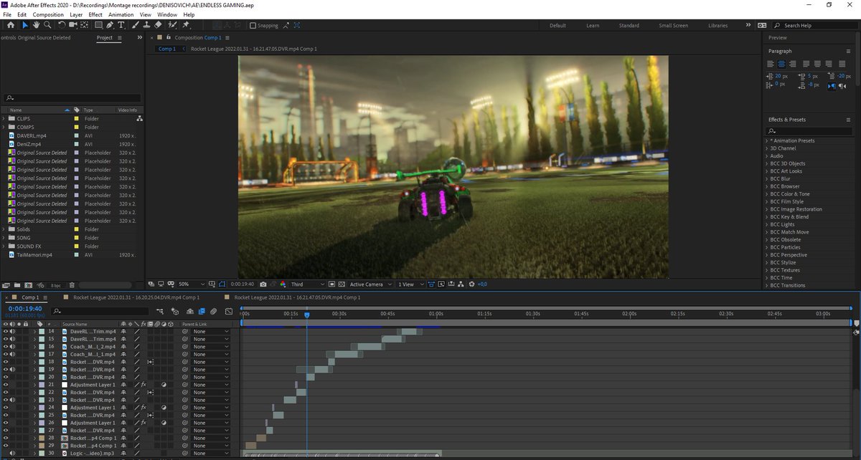Viewport: 861px width, 460px height.
Task: Click the snapshot camera icon in viewer
Action: (x=263, y=284)
